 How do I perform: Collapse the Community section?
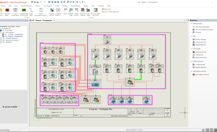(191, 49)
